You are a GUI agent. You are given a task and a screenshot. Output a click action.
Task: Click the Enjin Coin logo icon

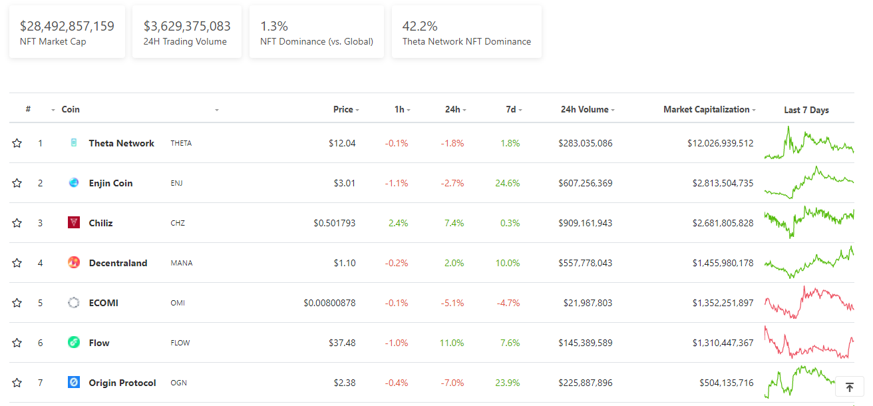[x=74, y=182]
